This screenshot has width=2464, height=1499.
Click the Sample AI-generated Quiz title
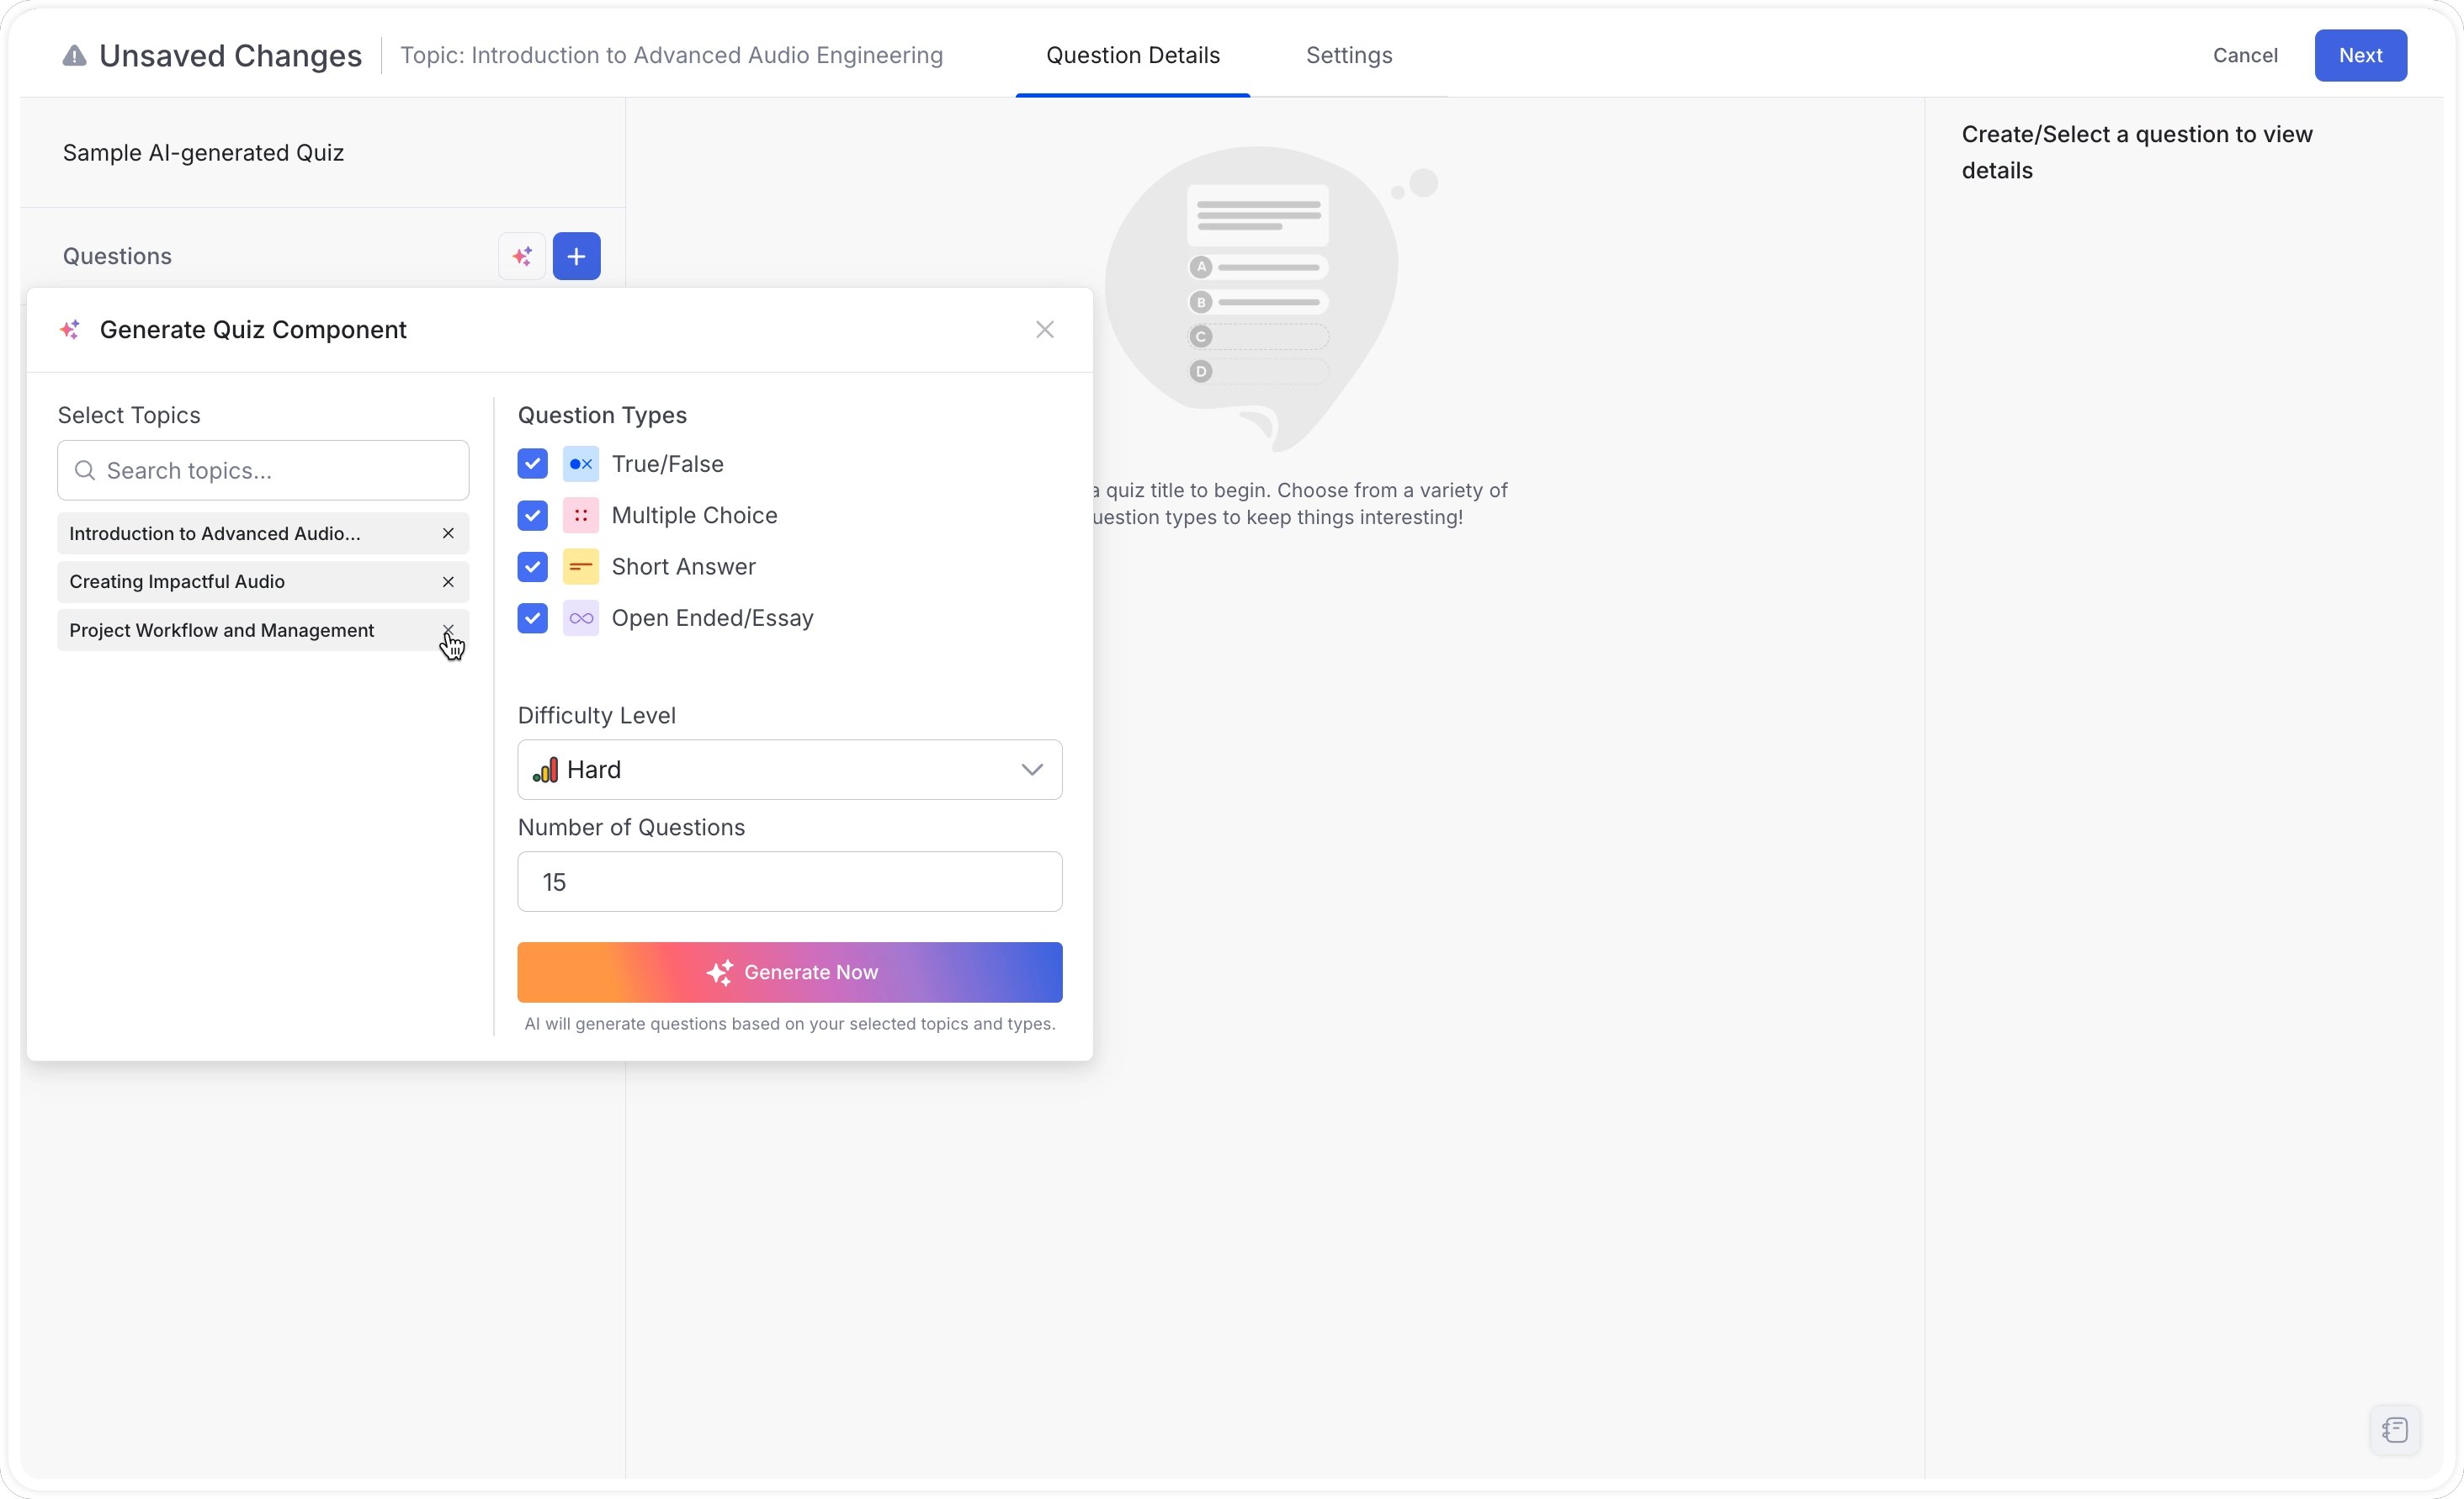[x=204, y=153]
